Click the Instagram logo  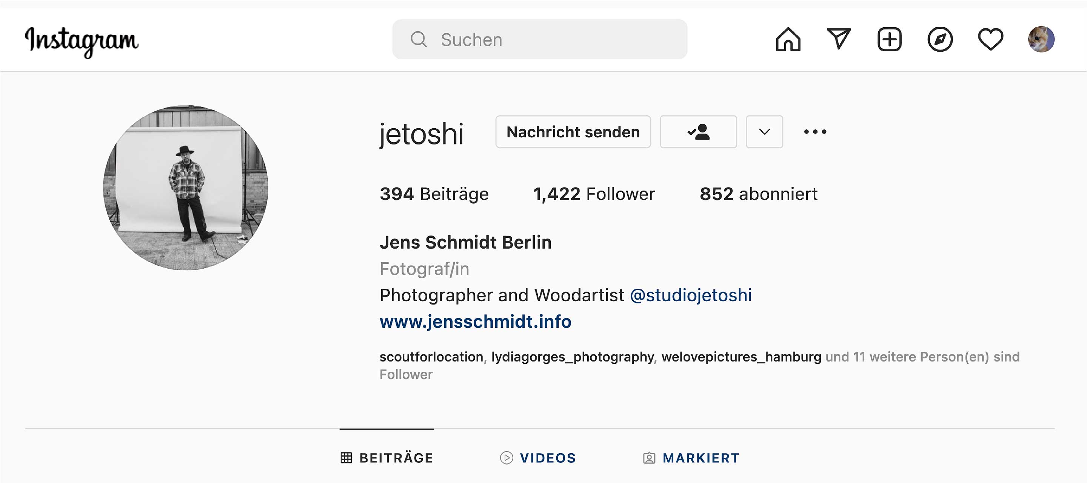tap(82, 41)
